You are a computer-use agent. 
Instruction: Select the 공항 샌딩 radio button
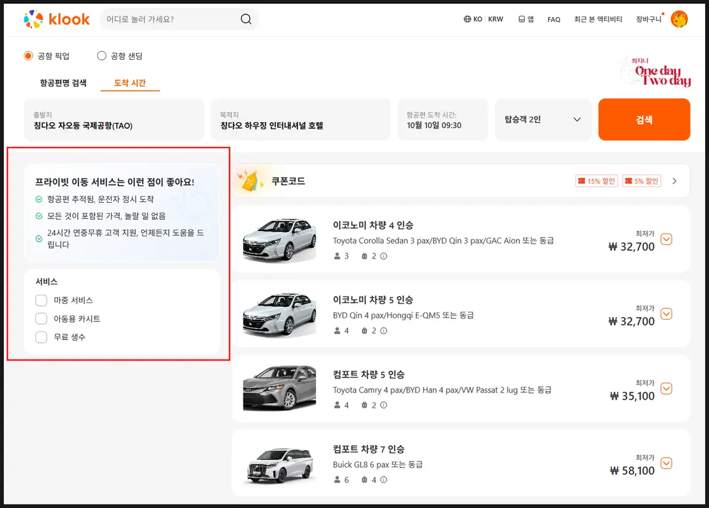coord(102,56)
